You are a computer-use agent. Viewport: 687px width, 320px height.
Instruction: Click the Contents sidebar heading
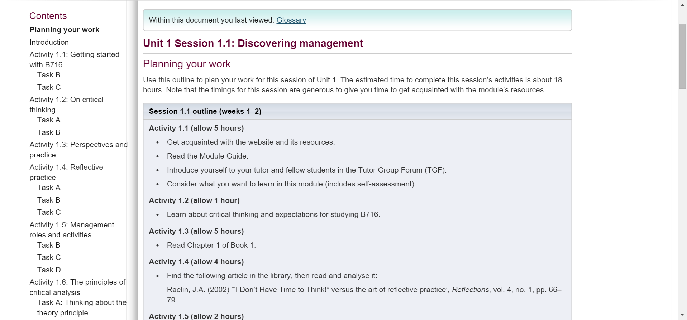click(48, 16)
